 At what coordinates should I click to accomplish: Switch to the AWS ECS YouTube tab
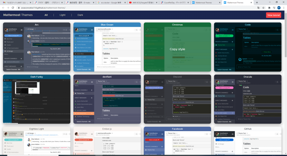pyautogui.click(x=143, y=3)
